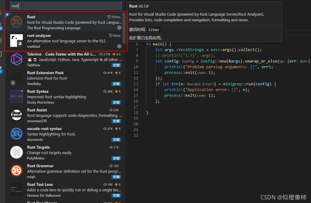Install the Rust Syntax extension
This screenshot has height=203, width=311.
(116, 102)
